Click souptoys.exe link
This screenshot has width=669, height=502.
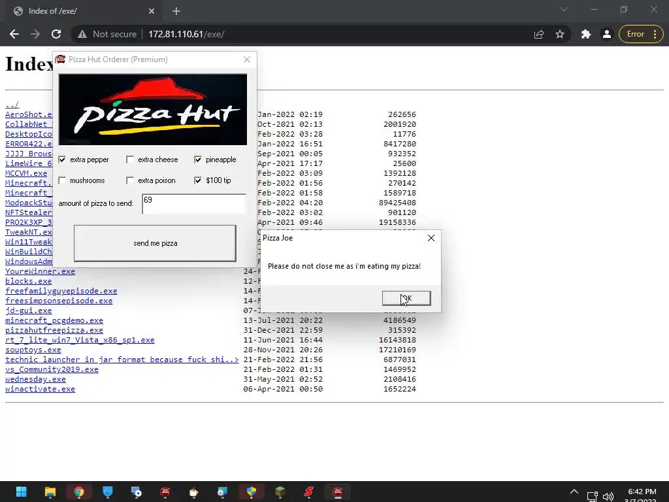pyautogui.click(x=33, y=350)
